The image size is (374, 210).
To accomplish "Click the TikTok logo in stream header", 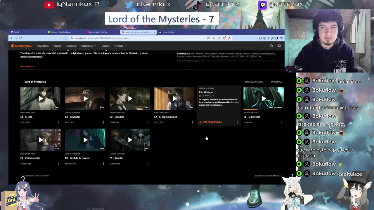I will (x=197, y=5).
